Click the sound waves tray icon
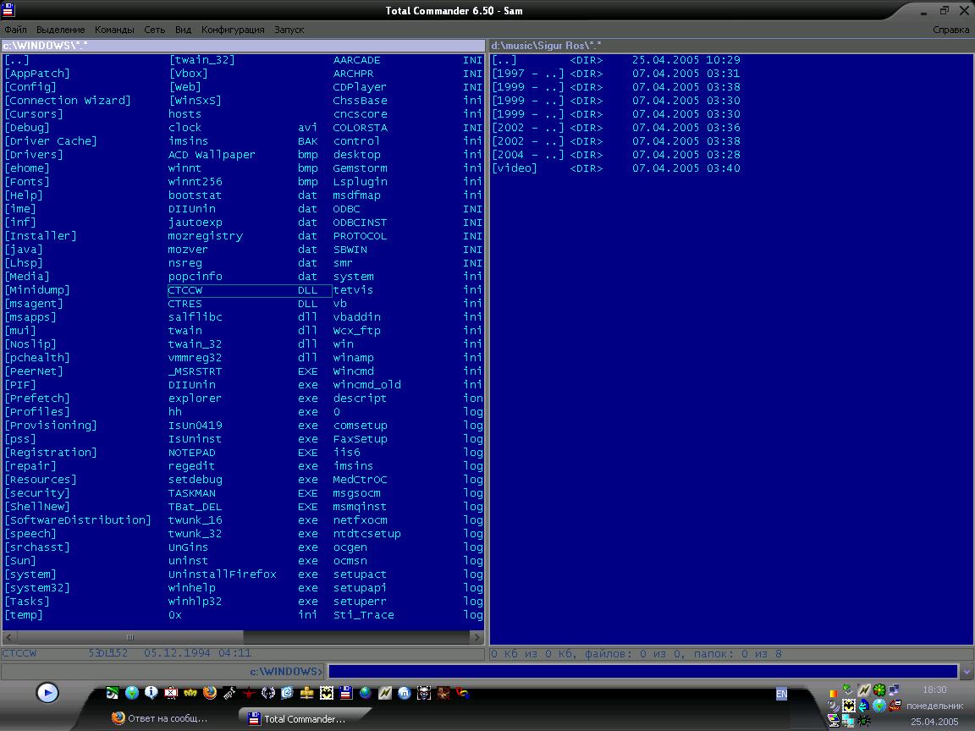Viewport: 975px width, 731px height. point(833,706)
